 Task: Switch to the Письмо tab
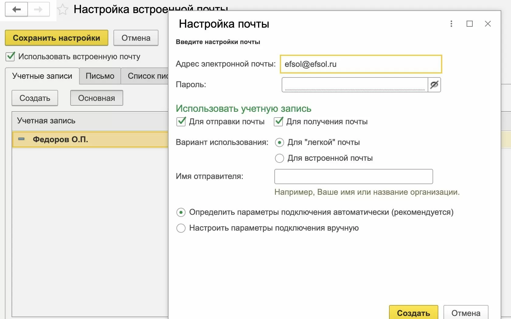coord(100,76)
